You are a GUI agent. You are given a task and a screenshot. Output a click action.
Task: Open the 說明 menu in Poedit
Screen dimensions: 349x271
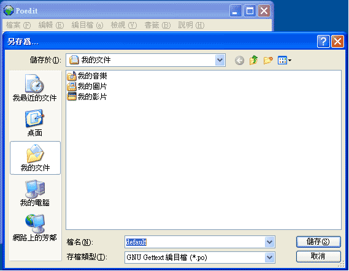coord(191,25)
